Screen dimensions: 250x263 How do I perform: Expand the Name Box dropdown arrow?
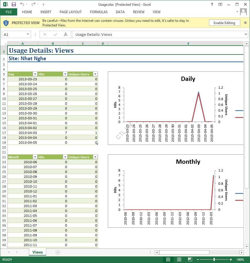(x=28, y=34)
